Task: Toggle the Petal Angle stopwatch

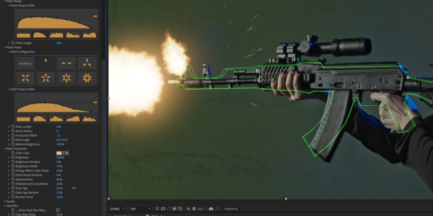Action: pos(13,140)
